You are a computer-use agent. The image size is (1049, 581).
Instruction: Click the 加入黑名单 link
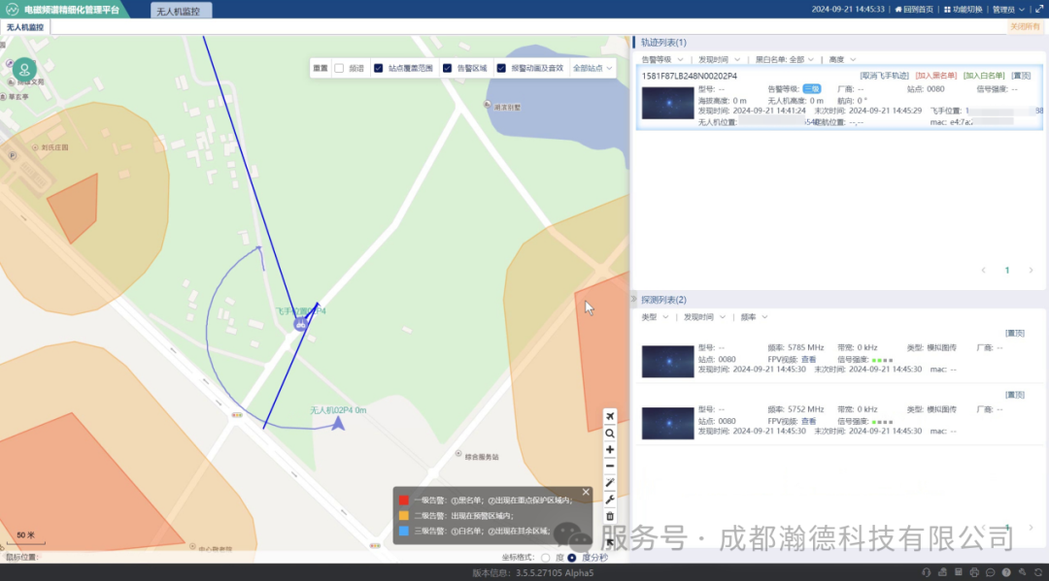936,76
